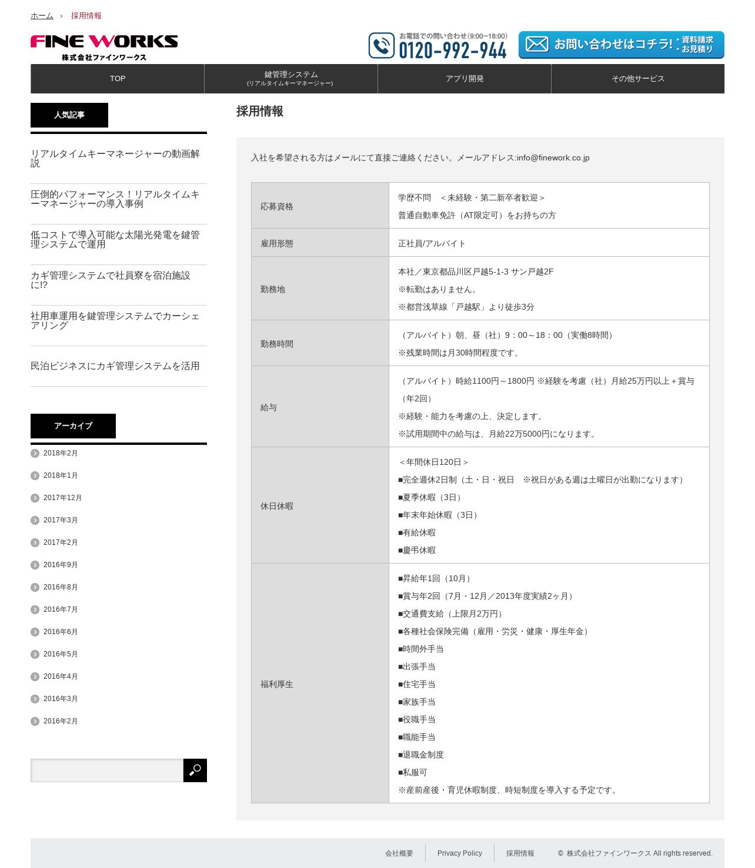This screenshot has width=755, height=868.
Task: Open the 2016年5月 archive link
Action: coord(61,654)
